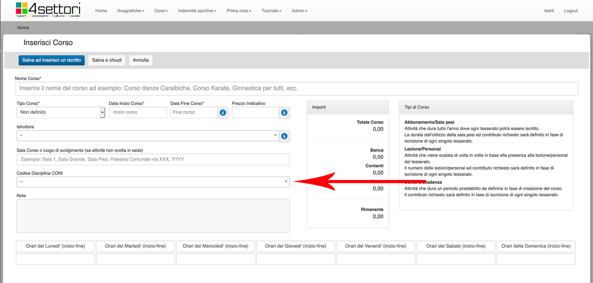Image resolution: width=593 pixels, height=283 pixels.
Task: Click the Orari del Lunedi' input field
Action: coord(55,259)
